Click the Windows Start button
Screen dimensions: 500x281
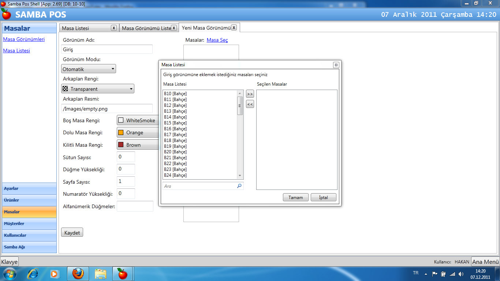click(x=9, y=273)
